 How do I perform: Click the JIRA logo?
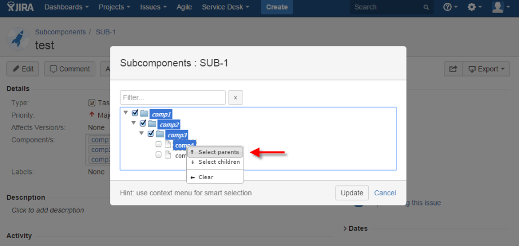tap(20, 7)
